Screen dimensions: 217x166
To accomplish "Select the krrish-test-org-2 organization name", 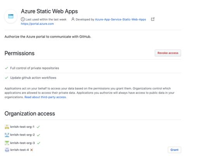I will (x=23, y=135).
